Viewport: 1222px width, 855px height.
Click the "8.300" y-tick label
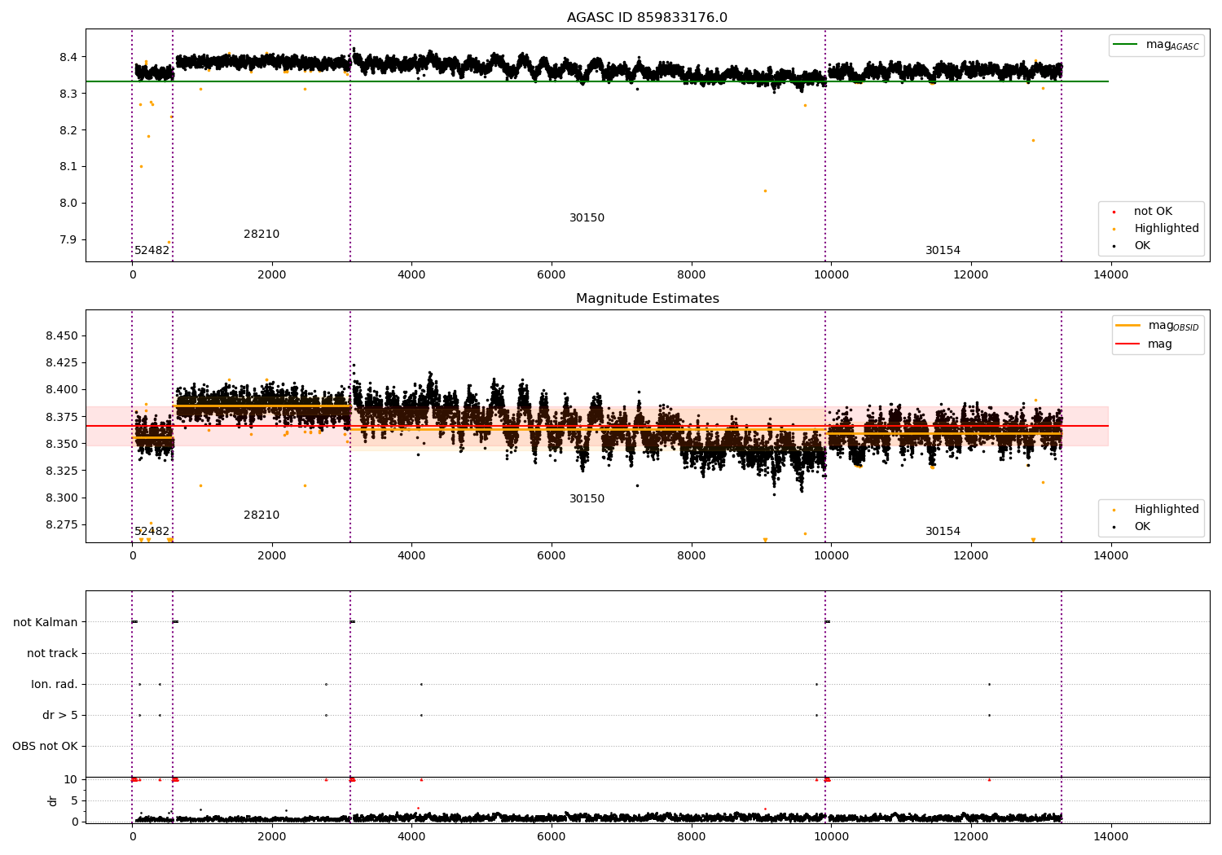coord(63,498)
